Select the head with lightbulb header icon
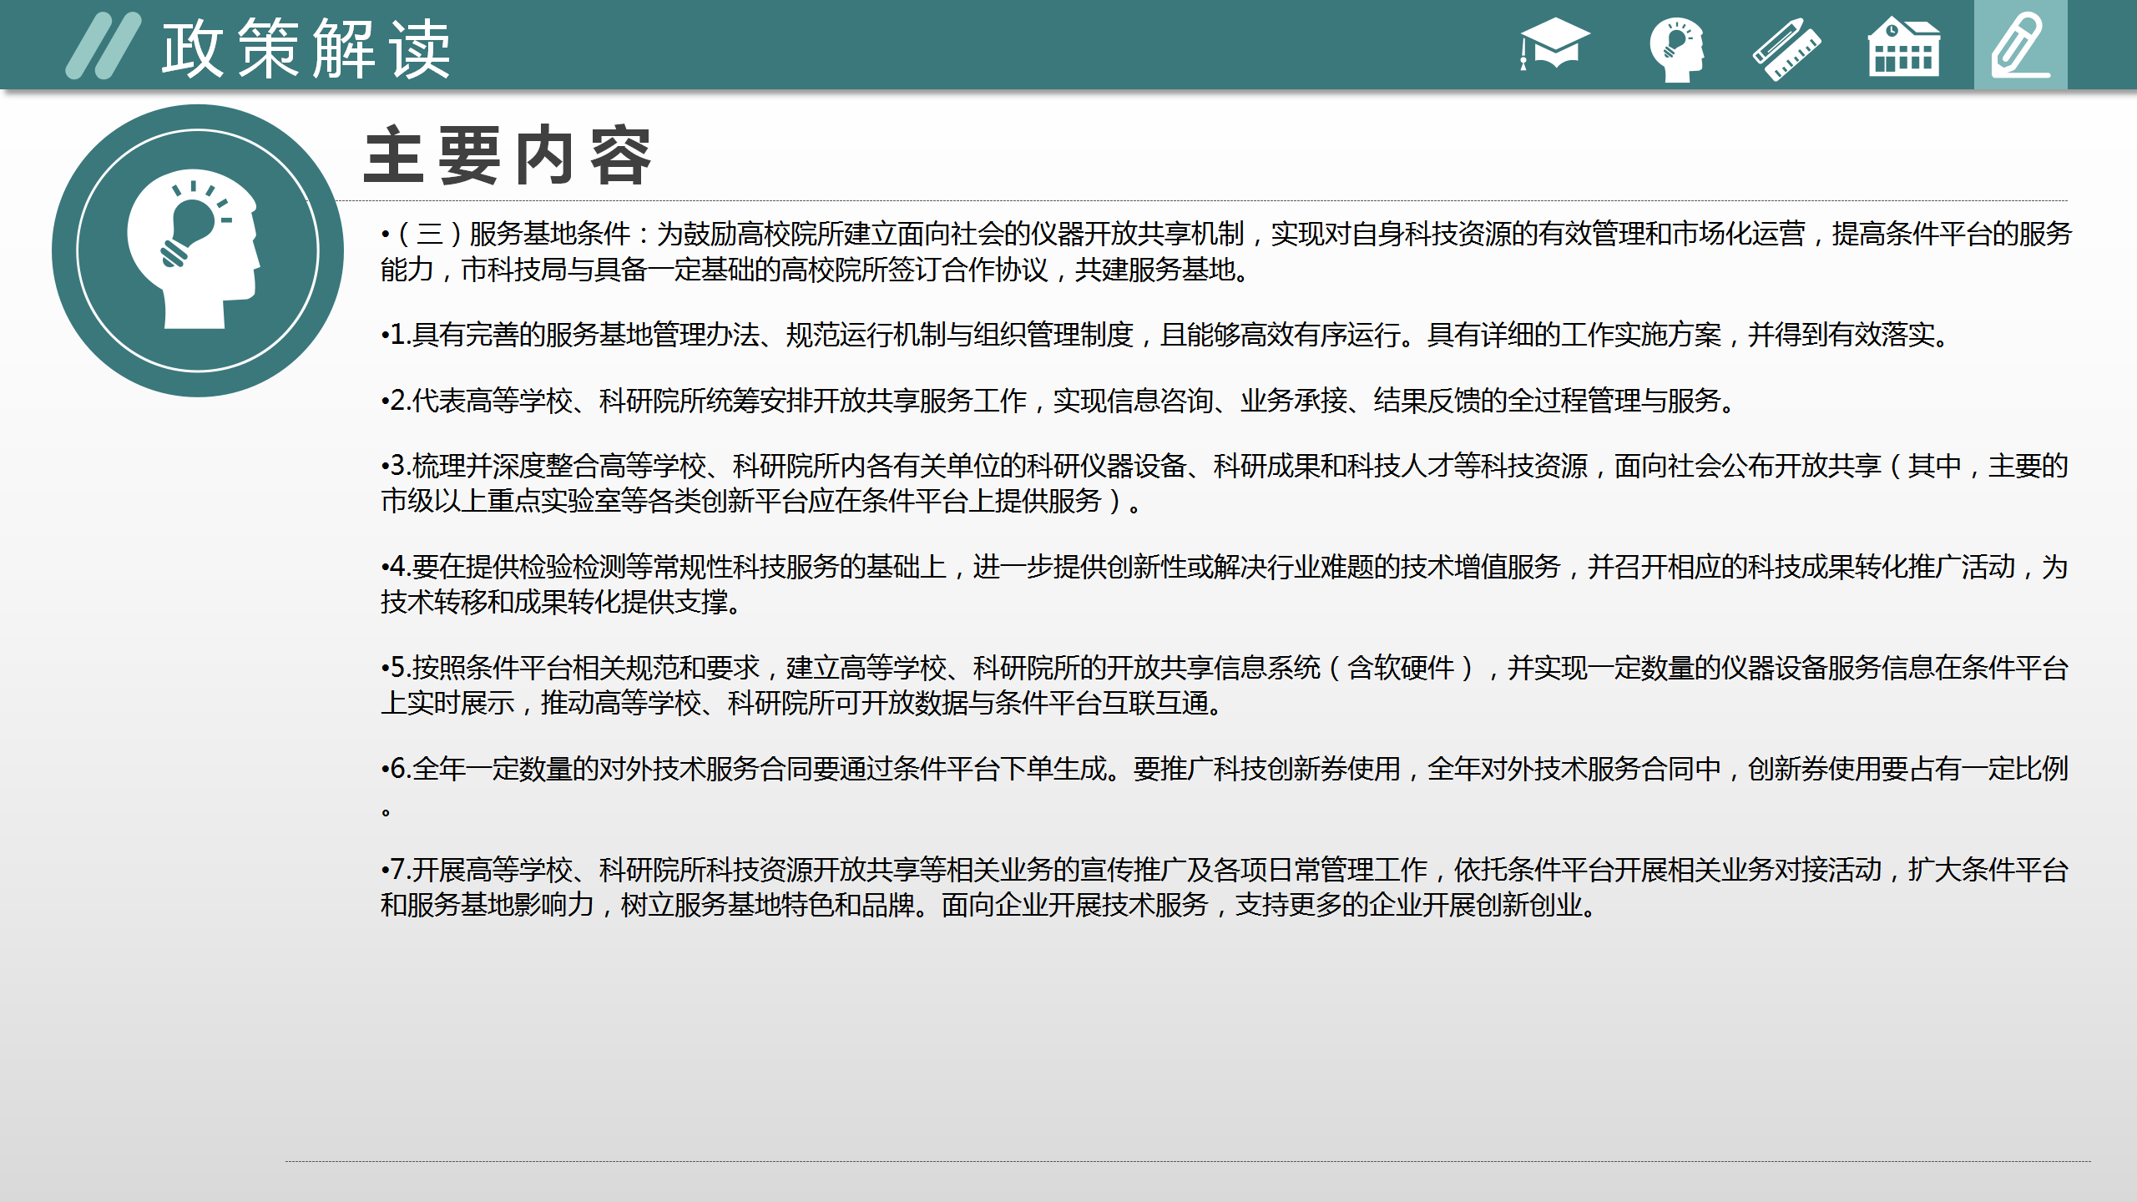 click(1677, 48)
